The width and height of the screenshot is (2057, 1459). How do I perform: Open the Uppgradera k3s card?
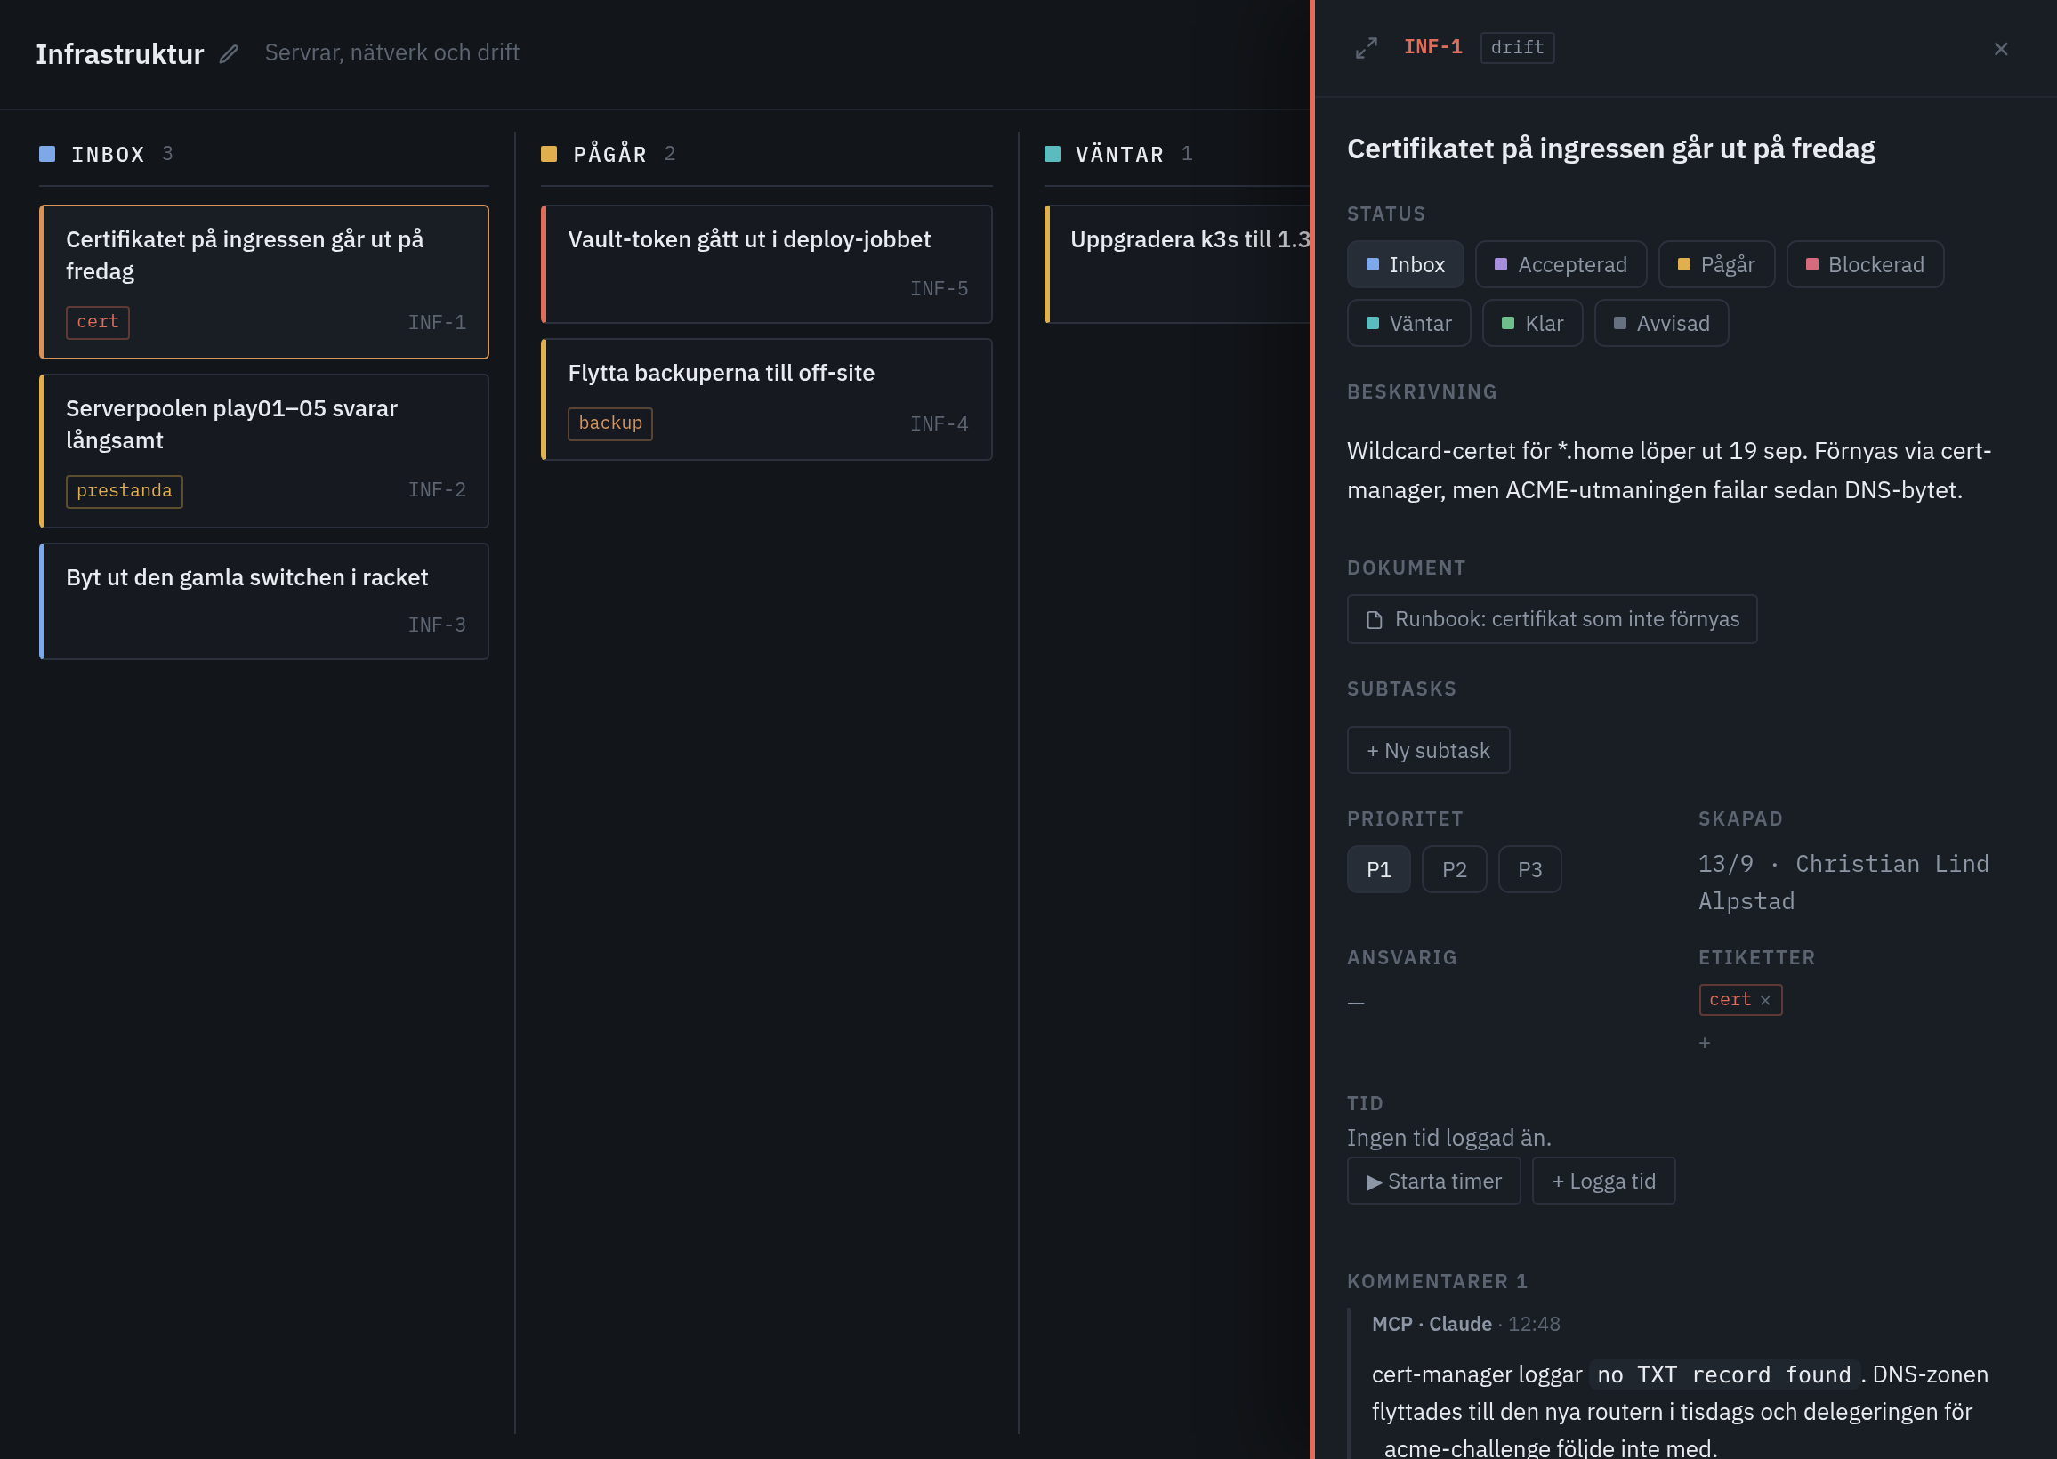pos(1178,264)
